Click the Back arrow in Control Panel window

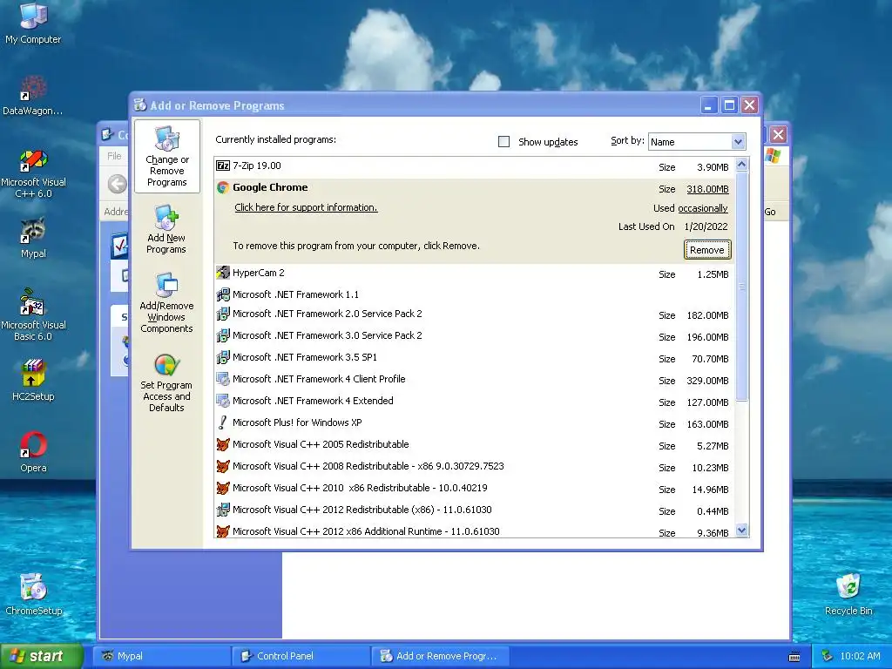(x=118, y=184)
